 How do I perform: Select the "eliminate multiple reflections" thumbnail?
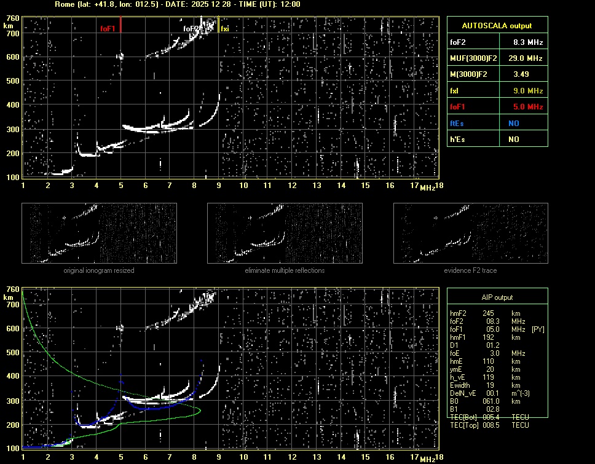tap(285, 232)
